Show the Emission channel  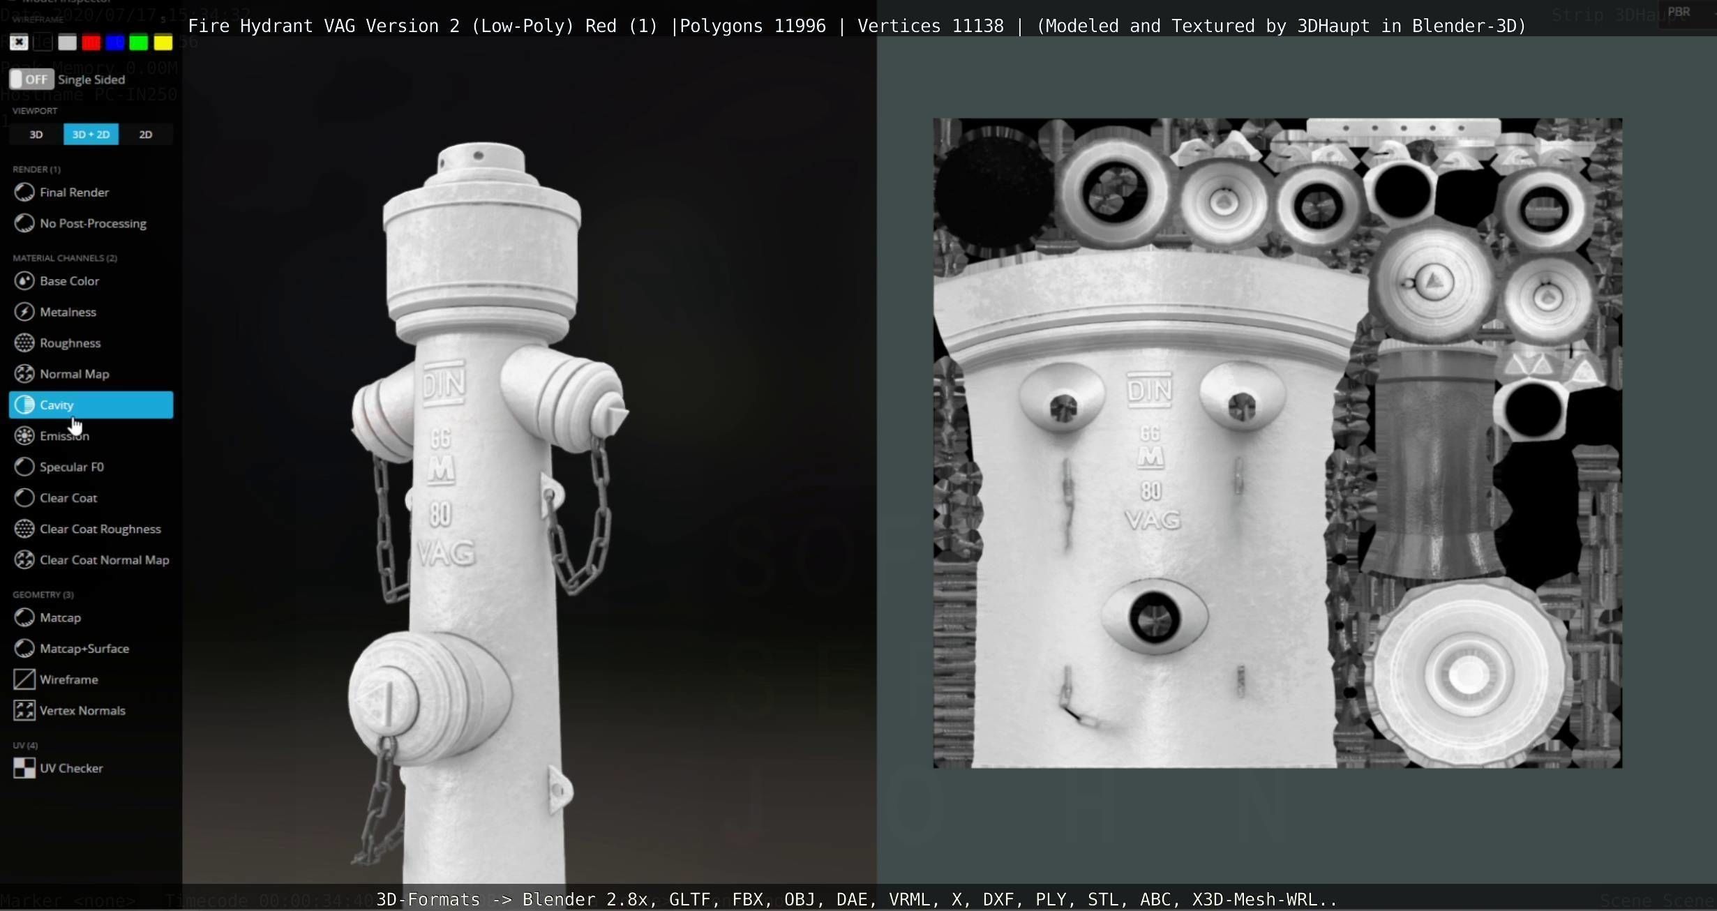click(x=52, y=436)
